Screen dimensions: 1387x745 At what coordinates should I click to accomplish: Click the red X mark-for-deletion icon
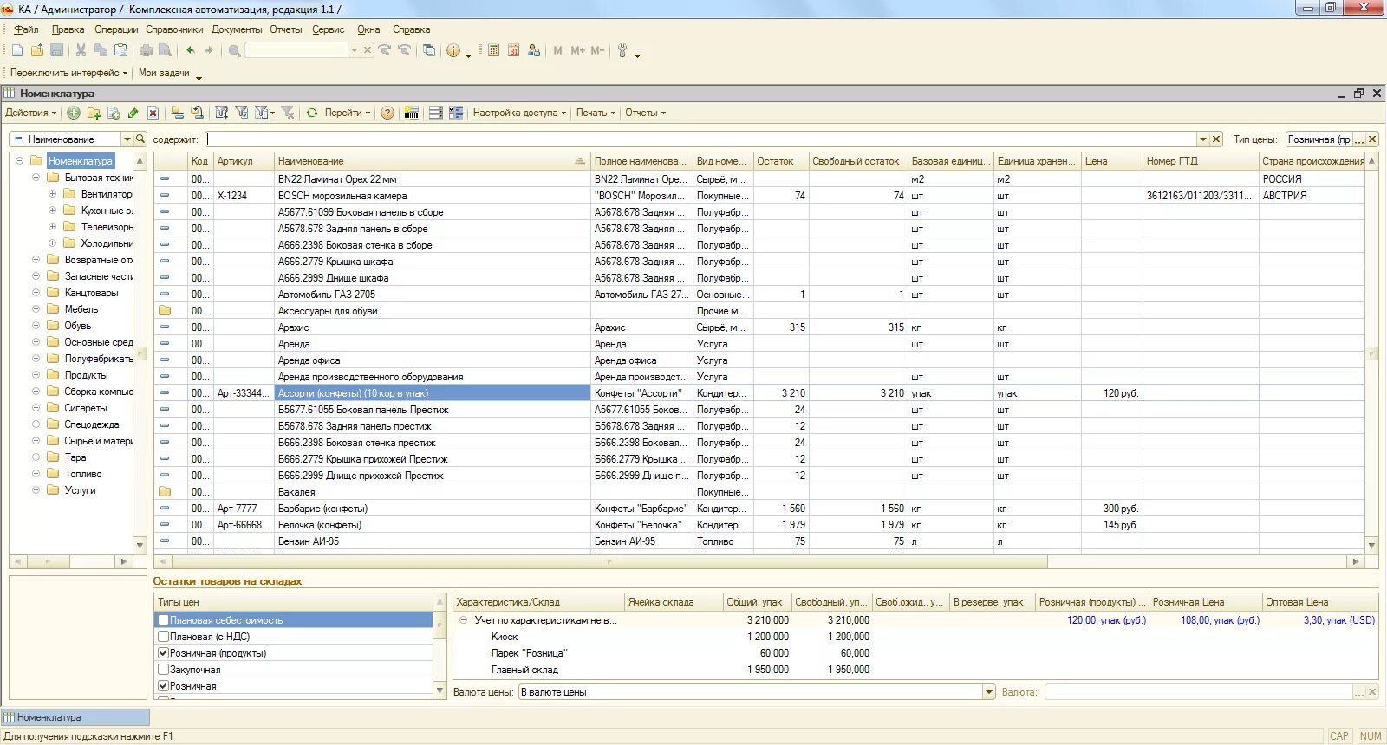[153, 113]
